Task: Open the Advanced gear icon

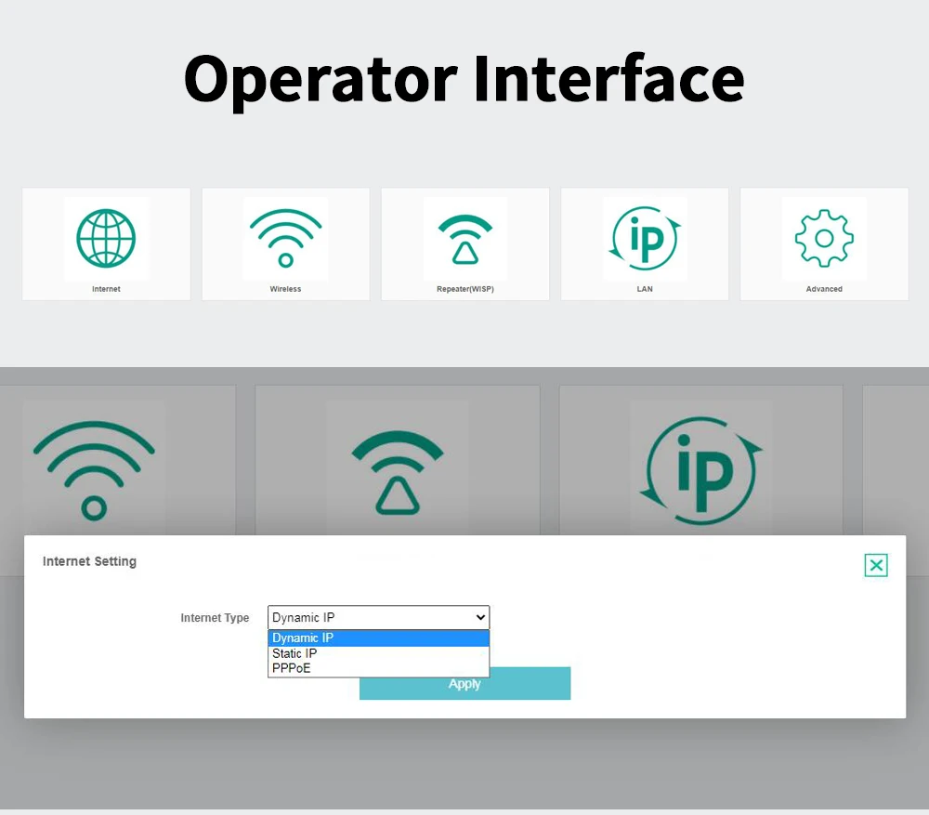Action: [824, 238]
